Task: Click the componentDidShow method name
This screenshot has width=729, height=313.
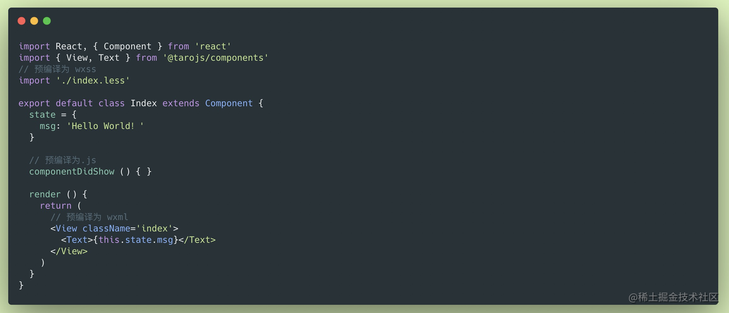Action: 72,172
